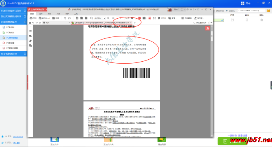Open the outline list icon in left strip

[x=30, y=31]
